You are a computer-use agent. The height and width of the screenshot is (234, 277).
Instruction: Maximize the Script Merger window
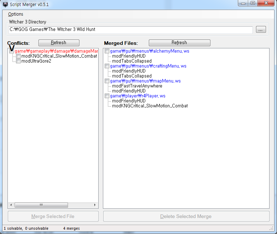[253, 3]
